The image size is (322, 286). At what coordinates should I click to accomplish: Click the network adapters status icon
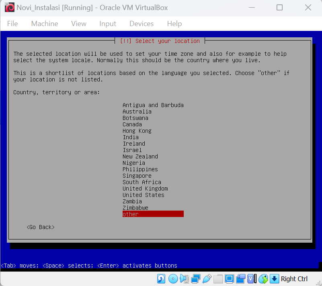point(195,279)
